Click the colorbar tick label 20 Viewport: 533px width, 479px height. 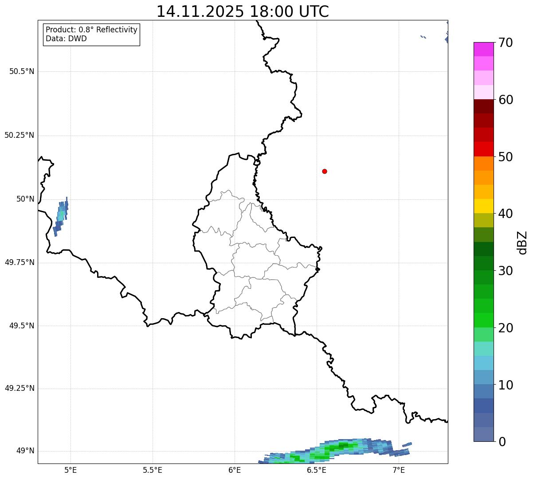point(506,328)
